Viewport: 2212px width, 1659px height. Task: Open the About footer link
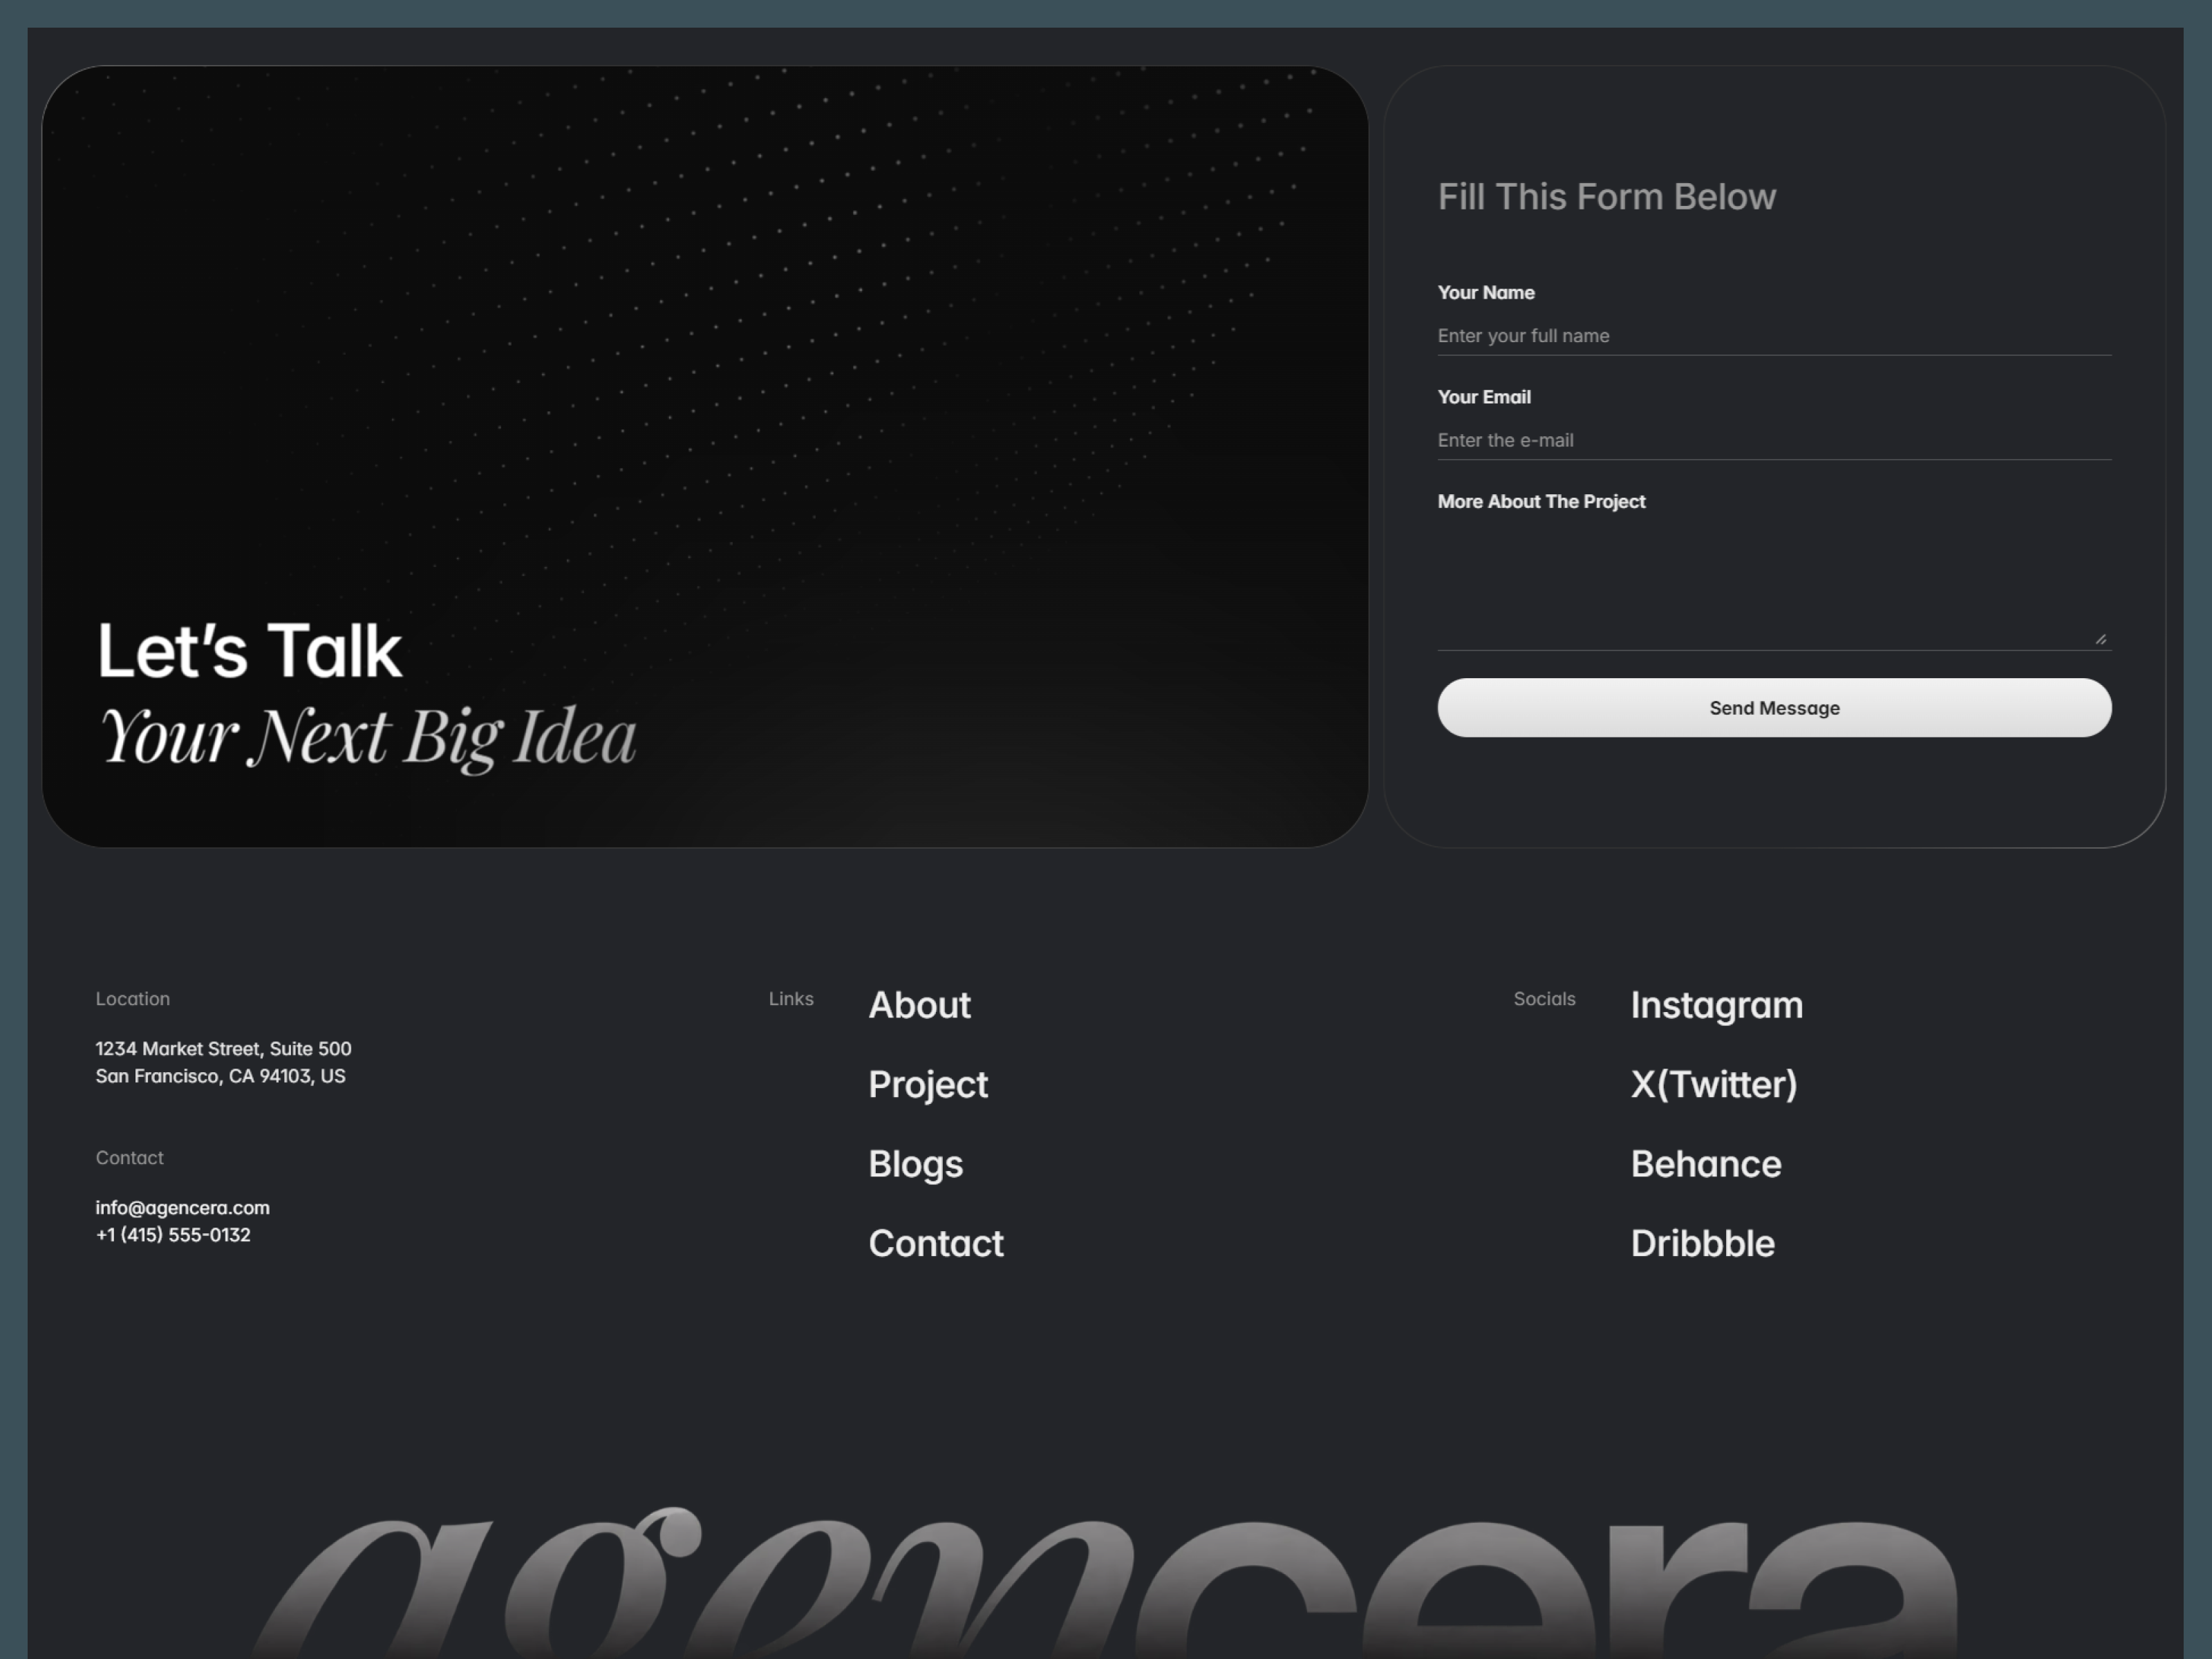pos(919,1005)
